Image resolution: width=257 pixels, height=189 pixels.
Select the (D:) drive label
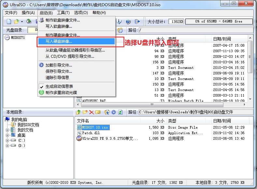coord(21,146)
